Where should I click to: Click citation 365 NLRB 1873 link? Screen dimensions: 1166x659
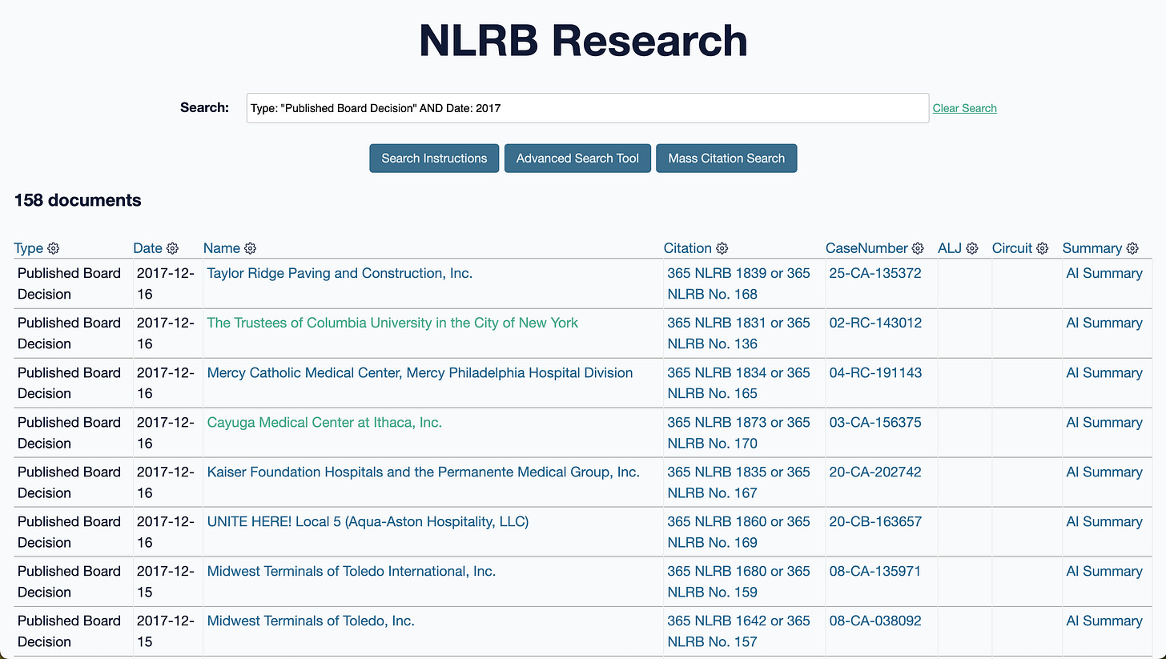point(738,432)
